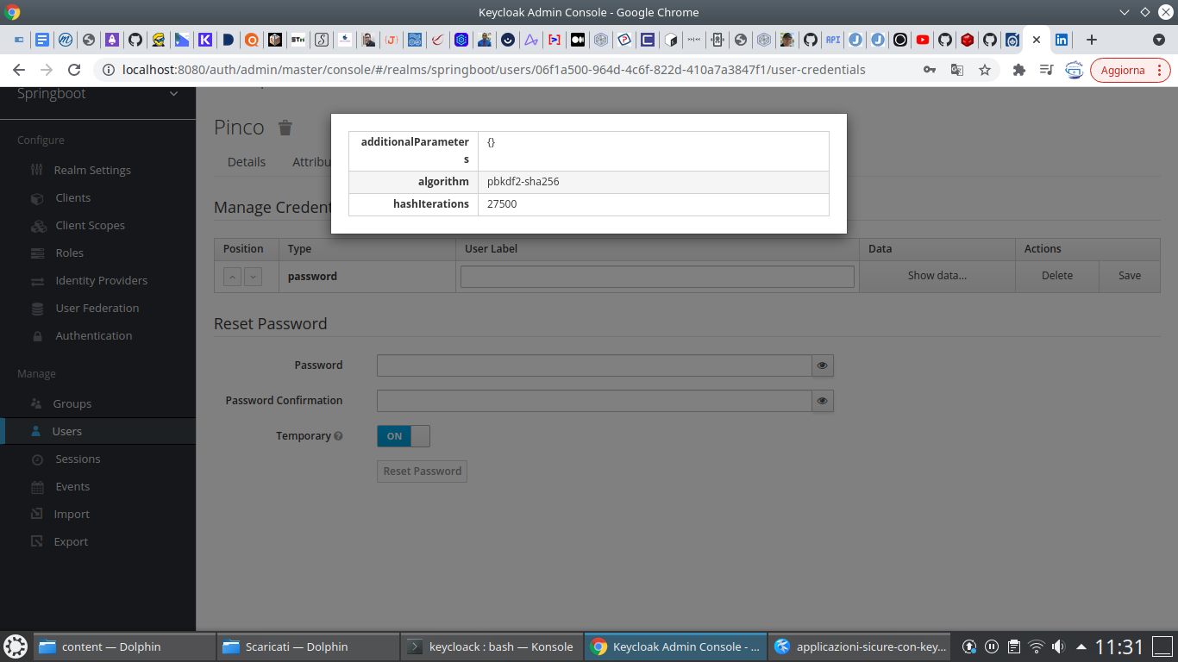Switch to purple rocket tab

pyautogui.click(x=112, y=40)
